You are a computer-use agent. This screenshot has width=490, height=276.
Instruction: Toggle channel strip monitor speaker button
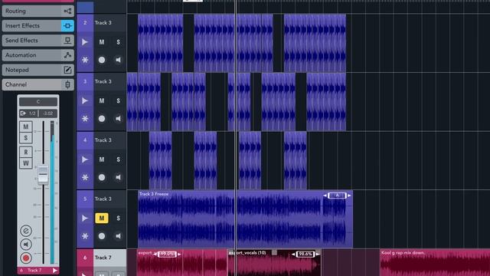point(26,244)
